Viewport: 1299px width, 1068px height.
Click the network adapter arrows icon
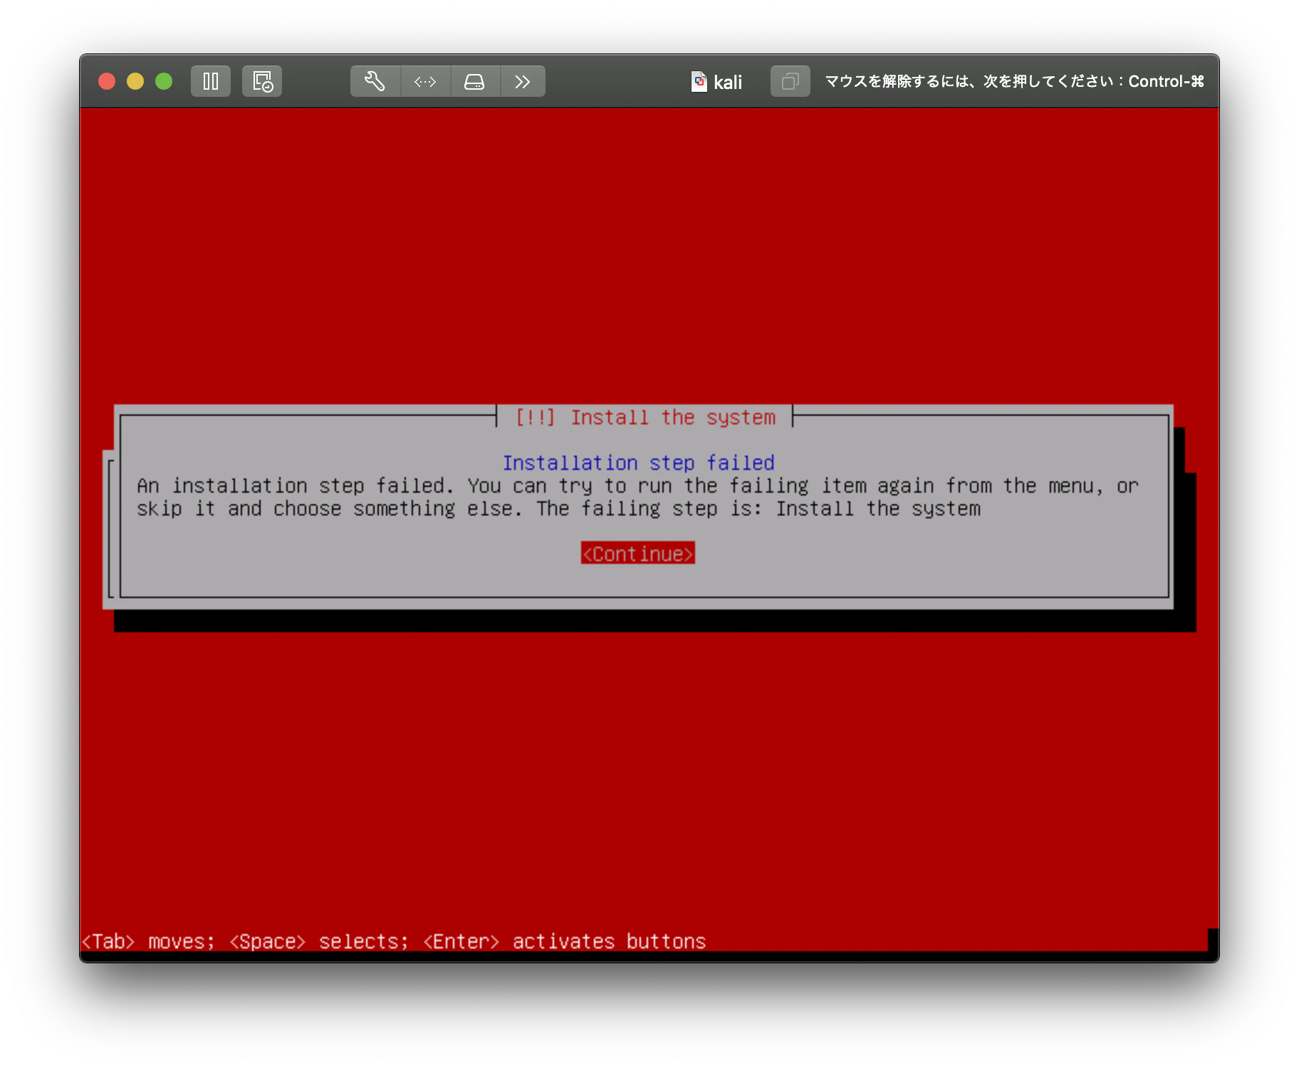pyautogui.click(x=425, y=81)
